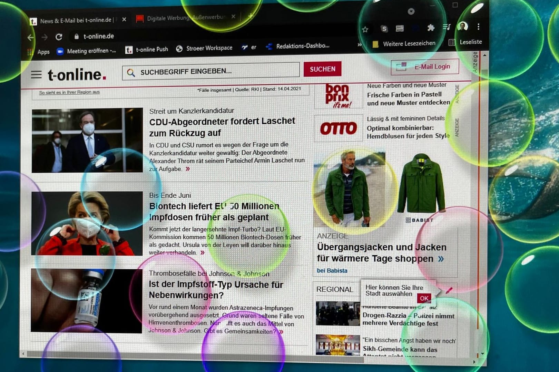Open the Hemdblusen für jeden Style ad text
This screenshot has height=372, width=559.
(408, 132)
